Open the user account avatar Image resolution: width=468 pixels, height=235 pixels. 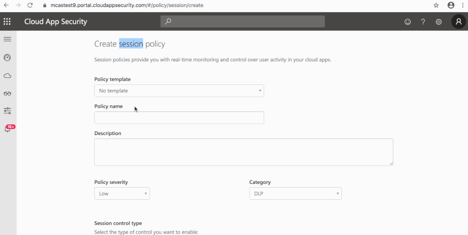(x=459, y=22)
